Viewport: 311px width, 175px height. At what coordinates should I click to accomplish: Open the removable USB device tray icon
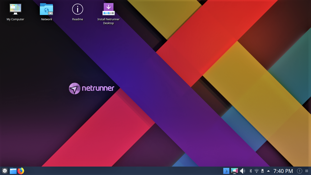pos(262,171)
